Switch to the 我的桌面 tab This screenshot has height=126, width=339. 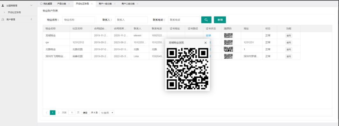coord(46,4)
